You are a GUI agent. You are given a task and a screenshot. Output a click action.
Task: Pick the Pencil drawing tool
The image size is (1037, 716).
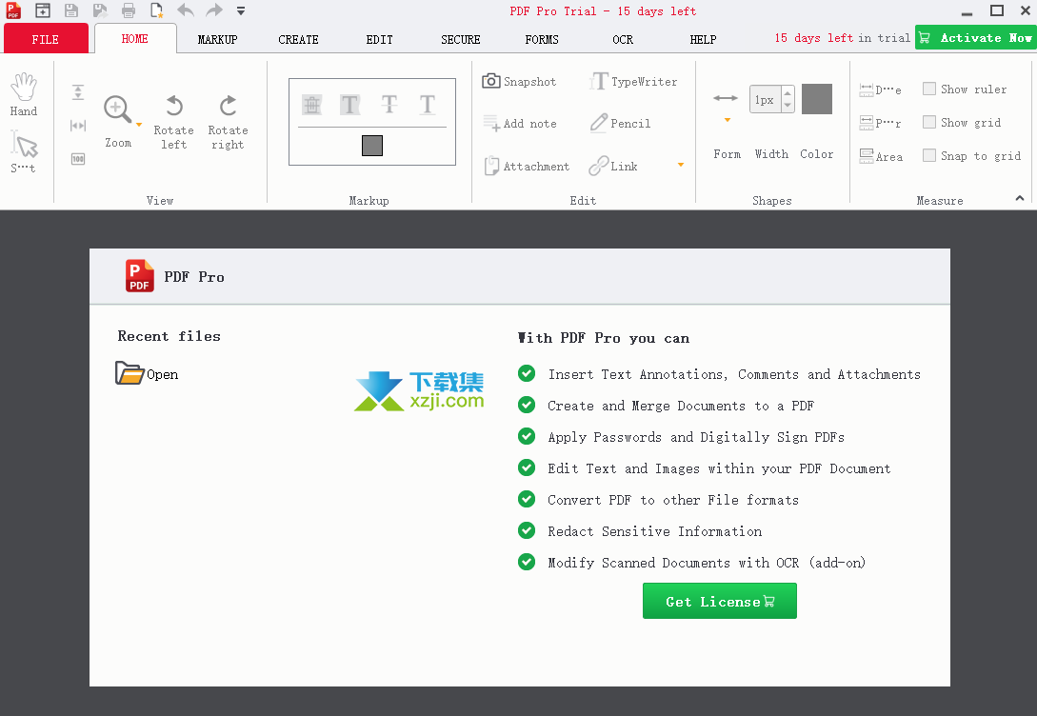coord(620,124)
